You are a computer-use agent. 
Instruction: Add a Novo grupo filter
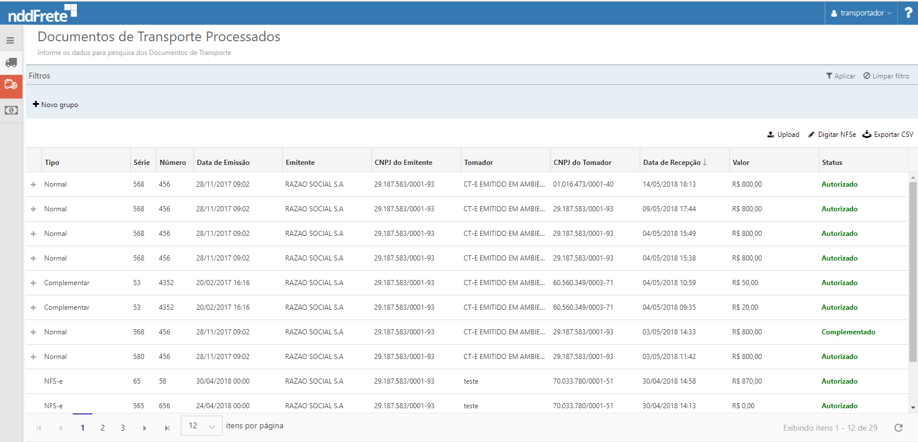(x=56, y=105)
